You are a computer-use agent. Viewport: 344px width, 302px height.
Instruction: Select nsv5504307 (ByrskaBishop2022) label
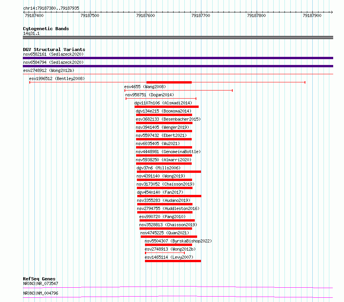click(178, 241)
